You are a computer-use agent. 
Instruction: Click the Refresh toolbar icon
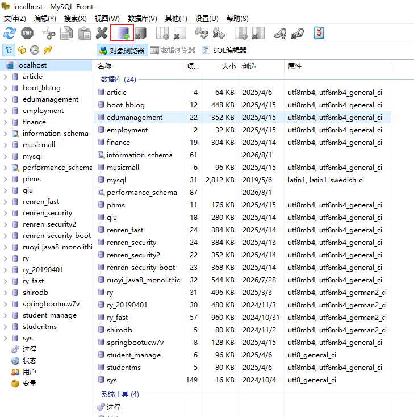tap(10, 34)
